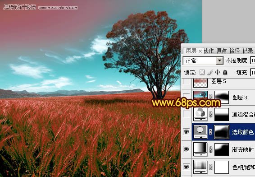Toggle lock all padlock icon
This screenshot has width=255, height=177.
[x=225, y=72]
